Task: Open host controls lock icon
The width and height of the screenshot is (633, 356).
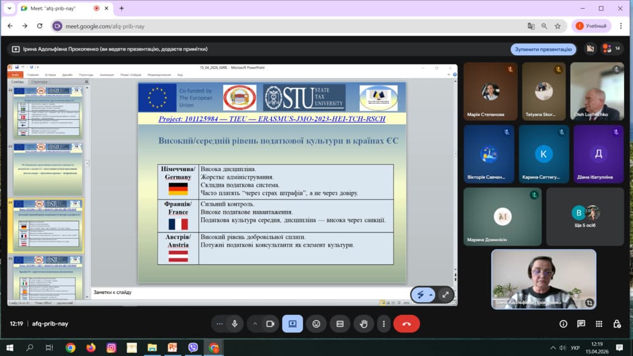Action: [617, 324]
